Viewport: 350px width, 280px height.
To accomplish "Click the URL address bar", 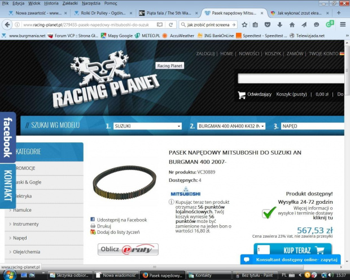I will click(x=87, y=25).
